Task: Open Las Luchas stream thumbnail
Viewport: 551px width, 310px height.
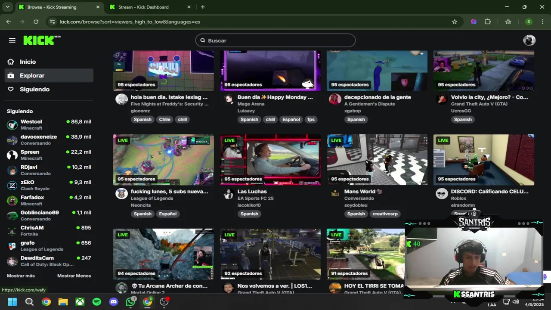Action: pos(270,160)
